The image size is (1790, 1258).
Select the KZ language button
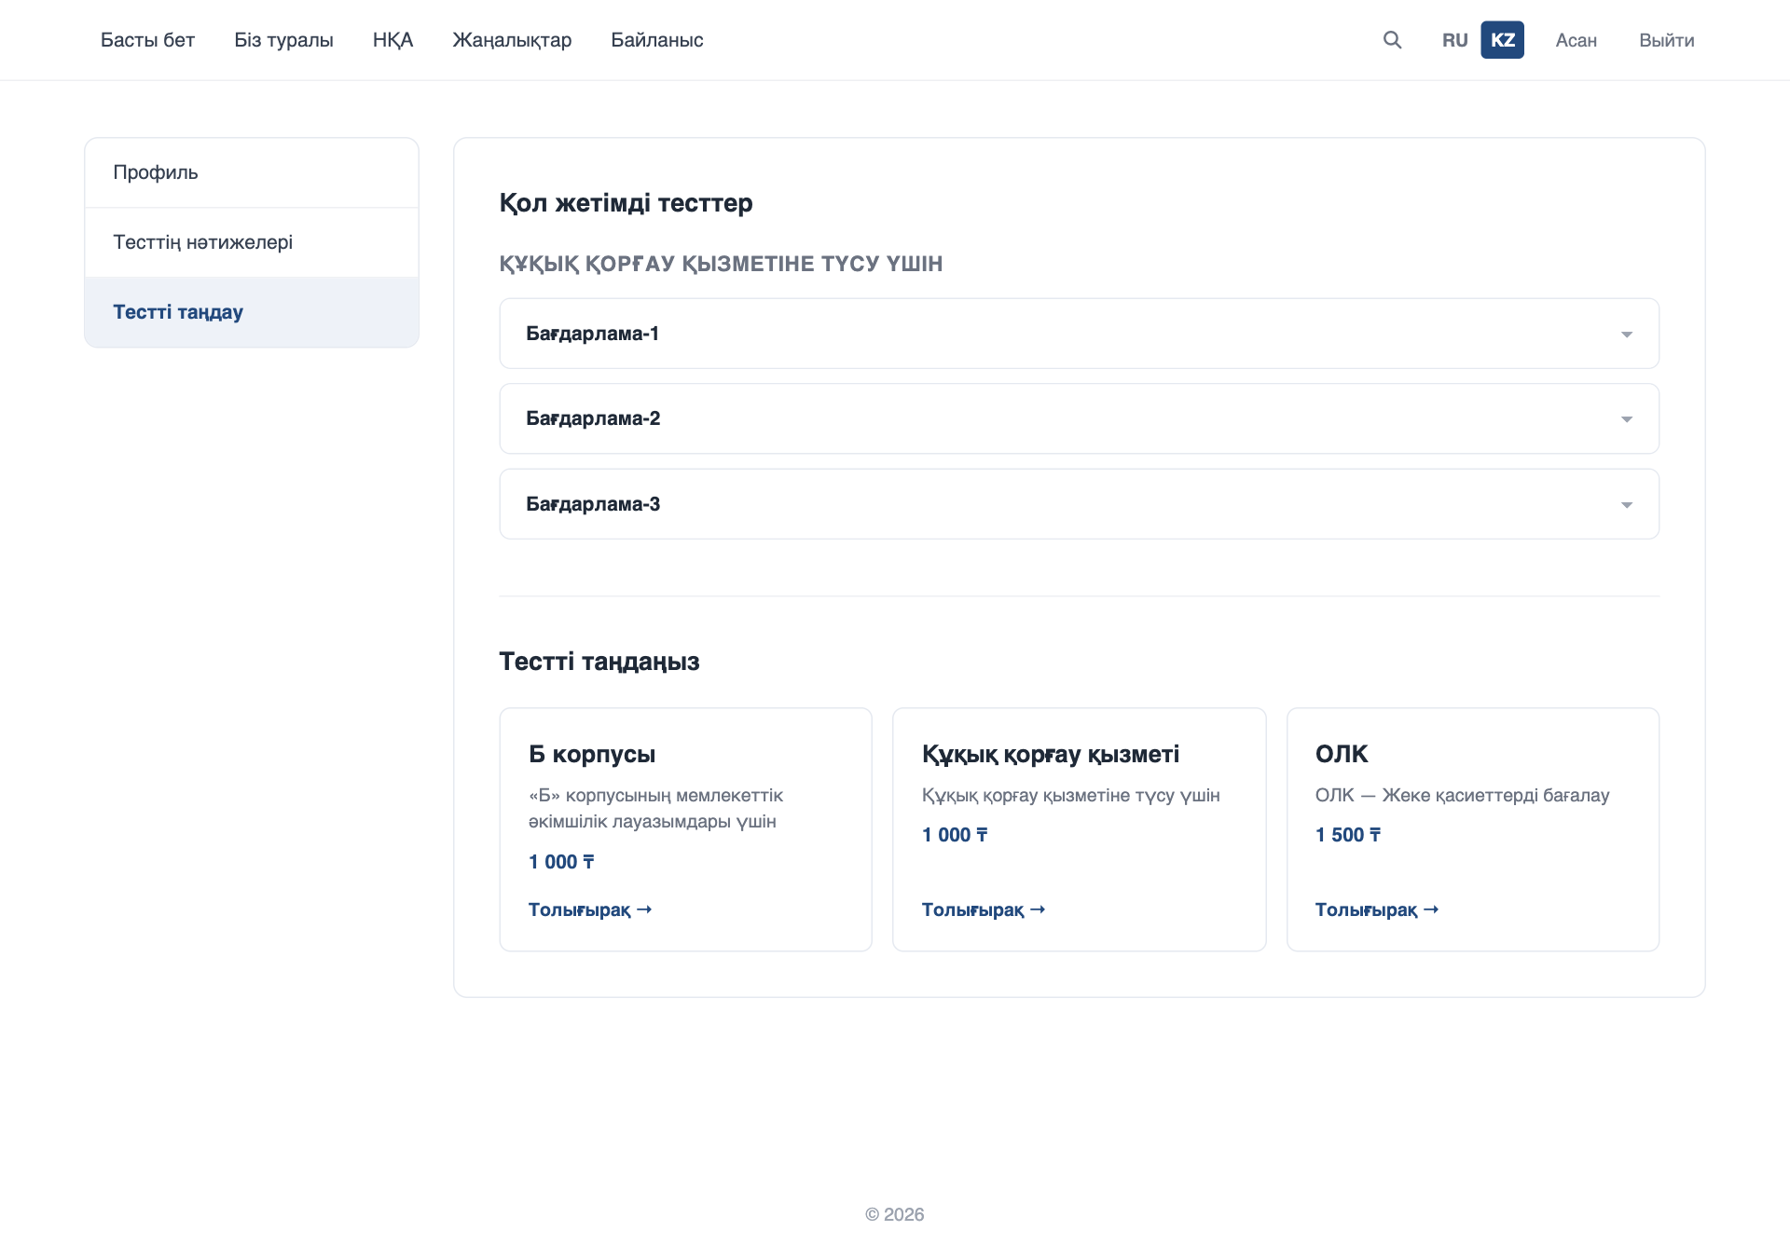point(1502,40)
